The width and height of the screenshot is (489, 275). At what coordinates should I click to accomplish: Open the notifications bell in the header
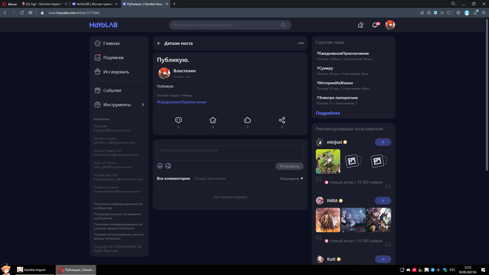coord(375,25)
